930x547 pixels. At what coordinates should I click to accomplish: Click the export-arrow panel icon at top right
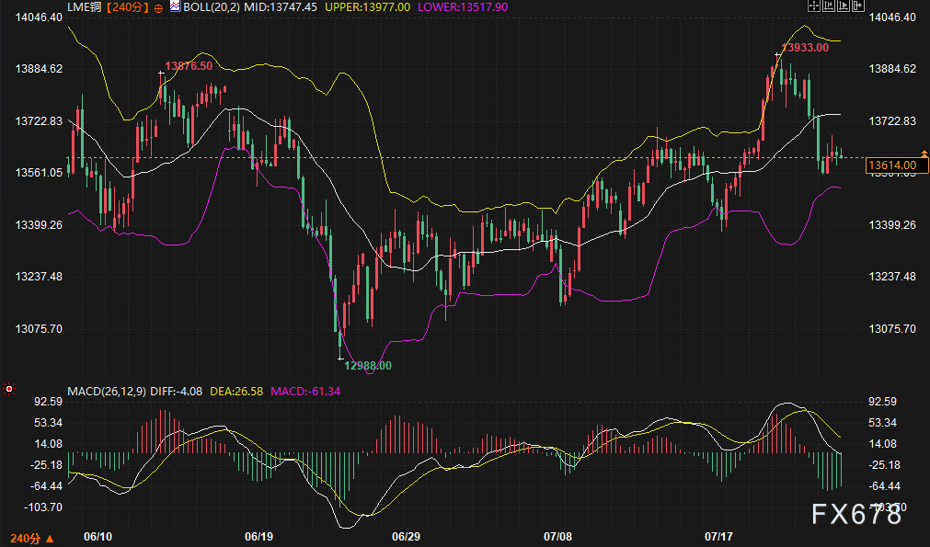(x=857, y=6)
